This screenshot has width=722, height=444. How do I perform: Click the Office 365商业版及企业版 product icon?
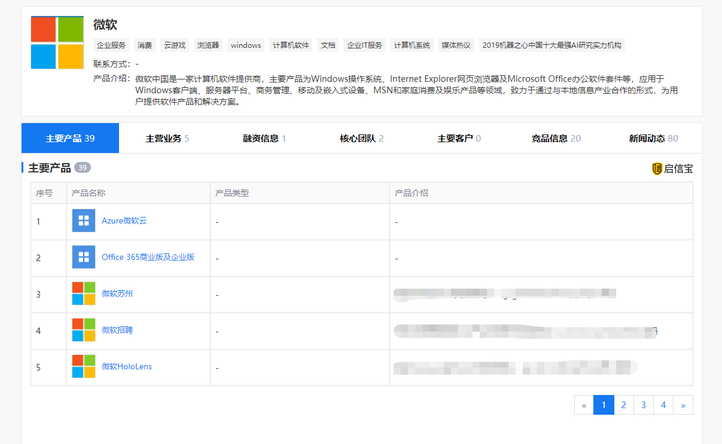point(83,258)
